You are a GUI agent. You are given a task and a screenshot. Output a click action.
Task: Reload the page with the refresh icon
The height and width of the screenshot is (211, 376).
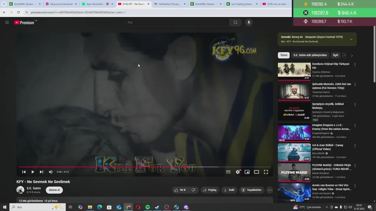tap(19, 12)
